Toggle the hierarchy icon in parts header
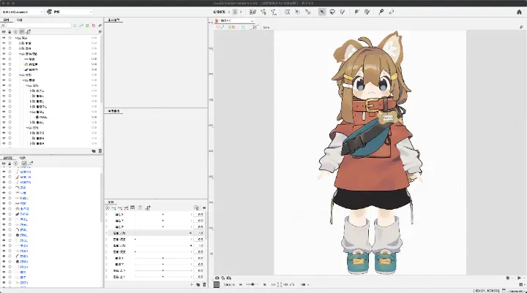Viewport: 527px width, 293px height. coord(29,32)
